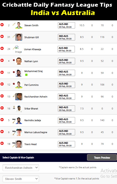
Task: Click bowler ball icon beside Nathan Lyon
Action: pos(14,60)
